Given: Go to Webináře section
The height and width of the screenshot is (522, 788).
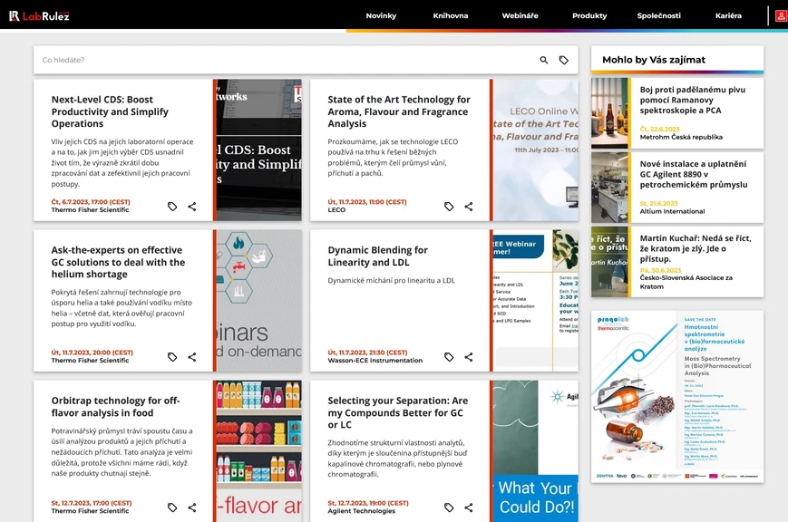Looking at the screenshot, I should click(x=520, y=15).
